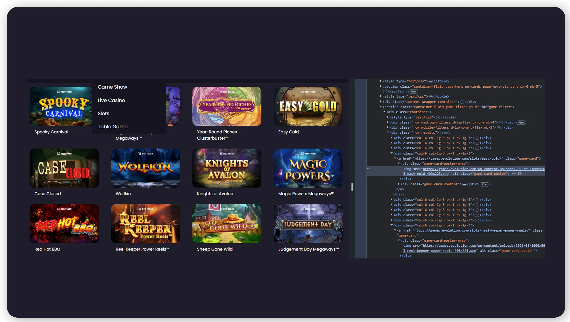Open Knights of Avalon title link
570x322 pixels.
click(x=215, y=194)
